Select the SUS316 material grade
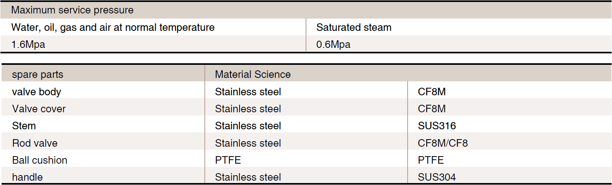Viewport: 612px width, 185px height. [437, 126]
